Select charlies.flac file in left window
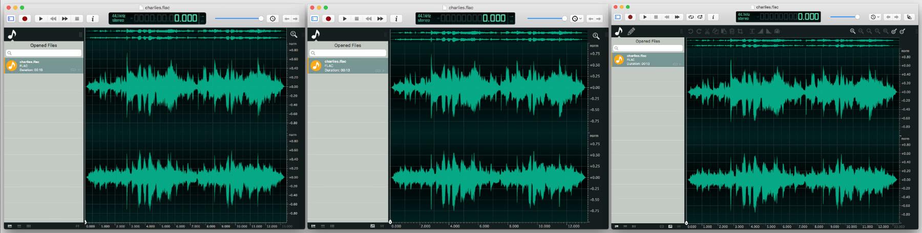This screenshot has height=233, width=922. [x=44, y=65]
